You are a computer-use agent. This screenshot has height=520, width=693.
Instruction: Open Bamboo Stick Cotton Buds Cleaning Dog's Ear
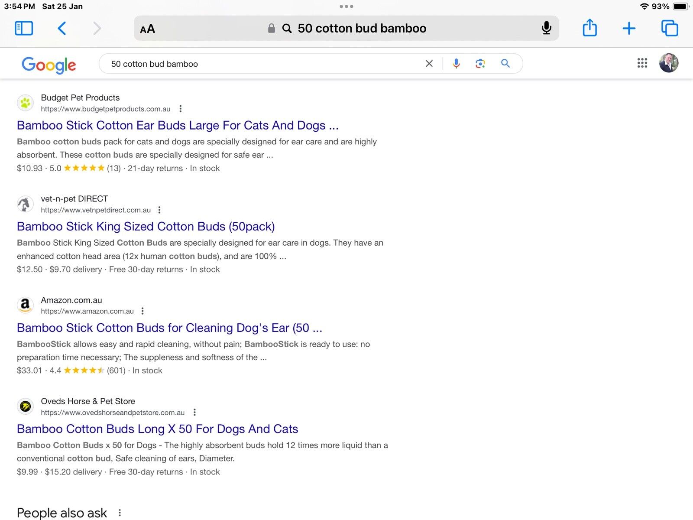[x=170, y=328]
